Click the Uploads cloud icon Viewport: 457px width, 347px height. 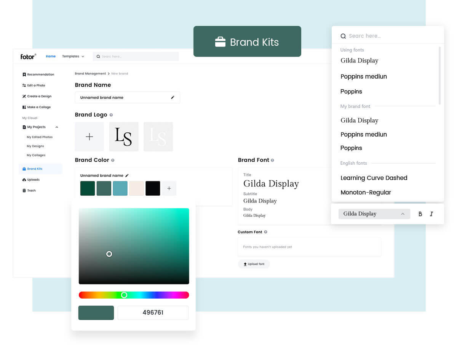click(24, 180)
